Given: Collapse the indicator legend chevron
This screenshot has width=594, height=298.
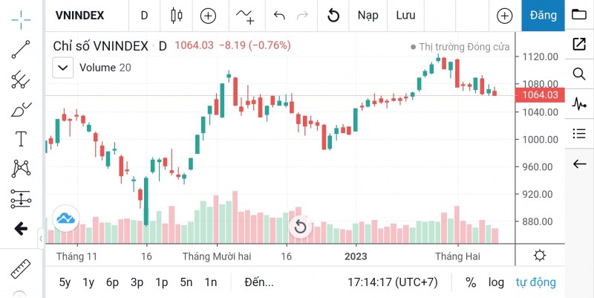Looking at the screenshot, I should tap(64, 68).
